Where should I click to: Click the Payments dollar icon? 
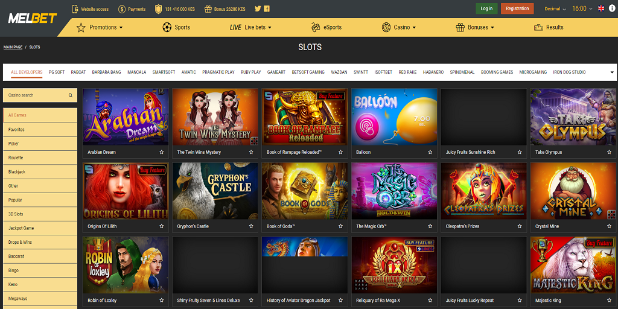[x=122, y=8]
